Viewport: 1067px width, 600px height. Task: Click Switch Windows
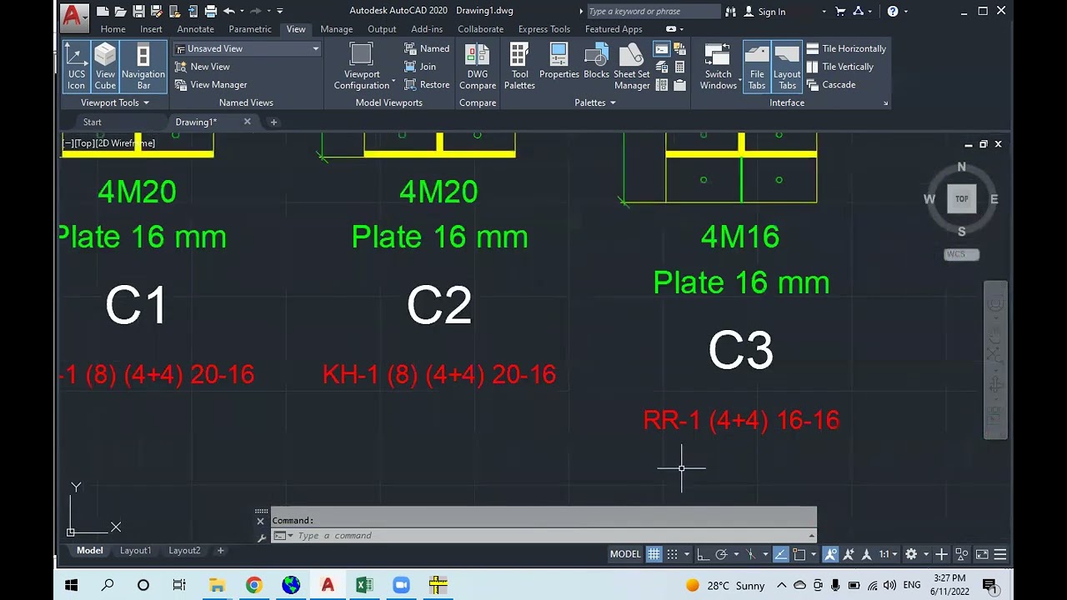(718, 67)
